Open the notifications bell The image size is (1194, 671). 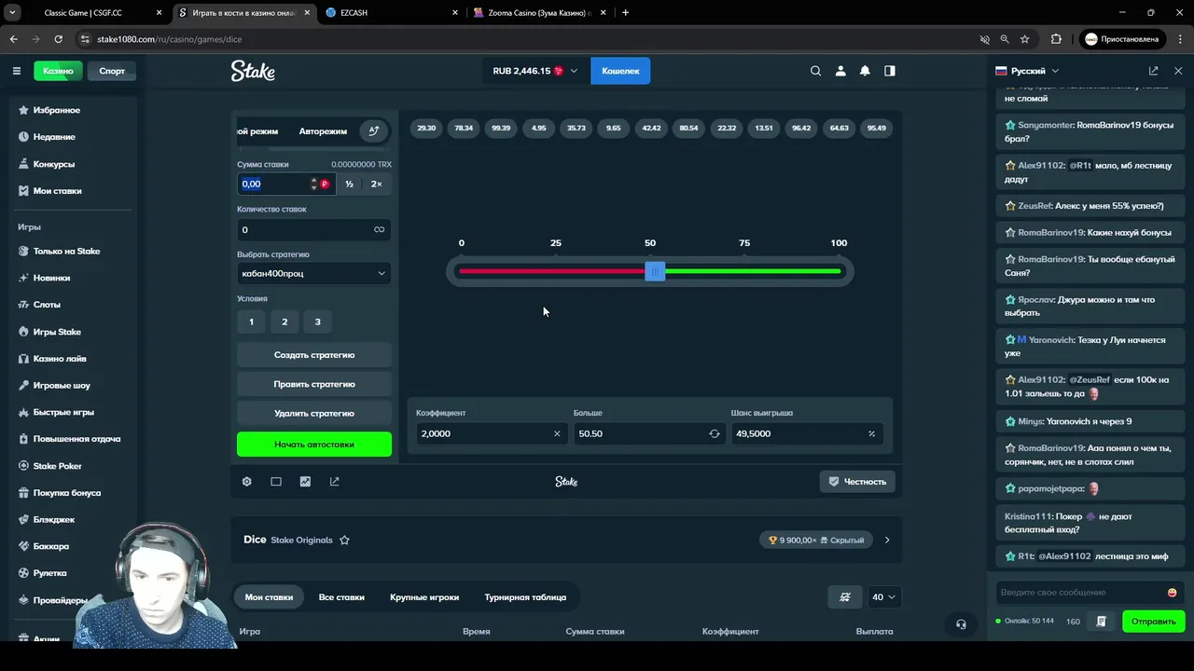865,71
